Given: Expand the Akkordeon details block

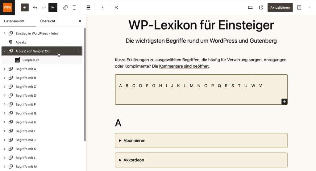Looking at the screenshot, I should click(x=201, y=160).
